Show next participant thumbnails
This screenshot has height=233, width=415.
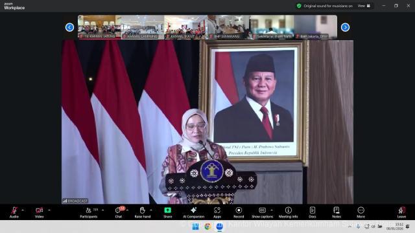(x=345, y=27)
